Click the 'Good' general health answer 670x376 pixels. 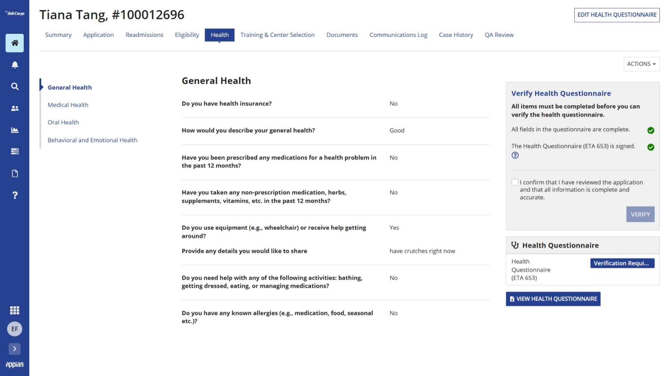pos(397,131)
